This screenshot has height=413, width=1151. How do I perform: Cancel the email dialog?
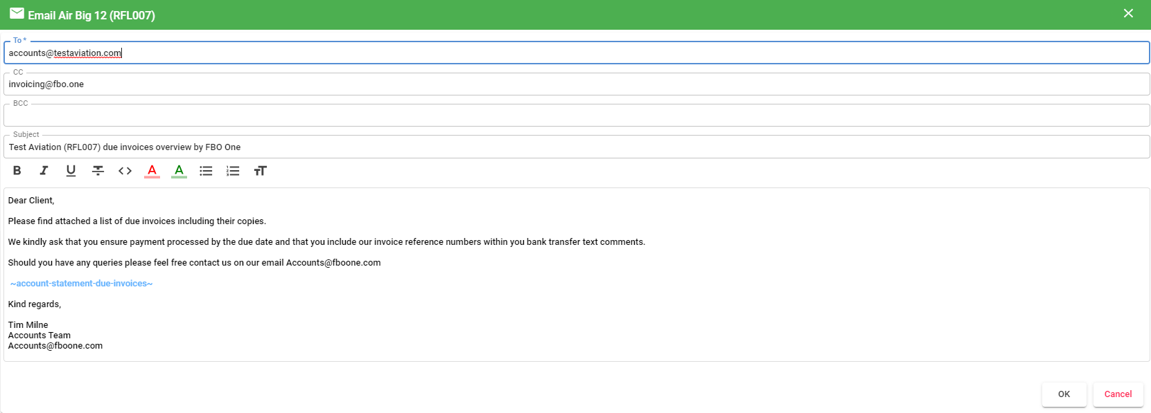tap(1118, 394)
